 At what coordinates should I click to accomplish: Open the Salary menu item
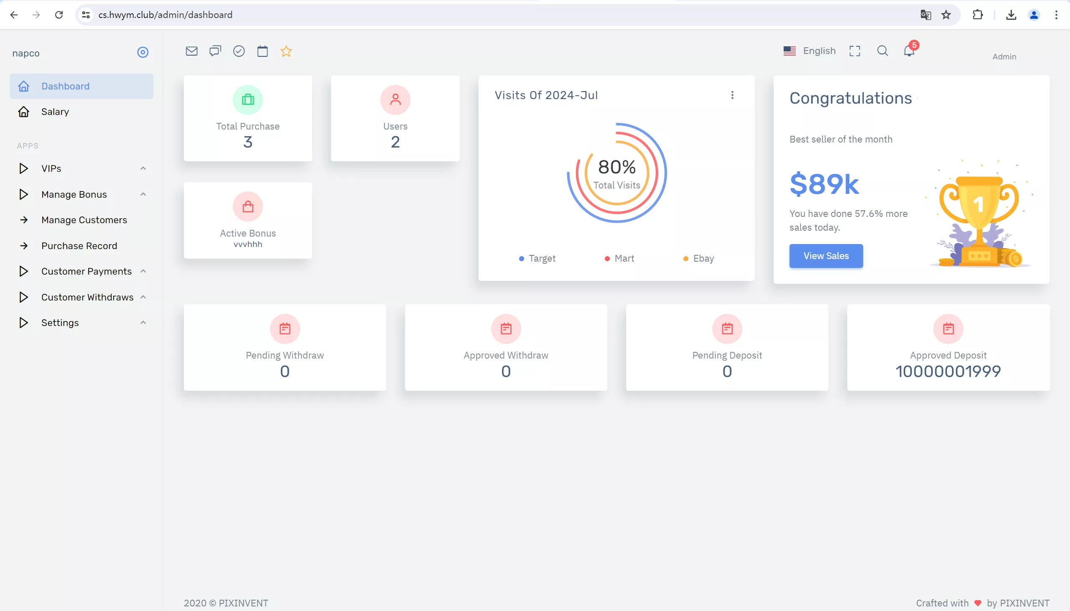click(x=55, y=112)
